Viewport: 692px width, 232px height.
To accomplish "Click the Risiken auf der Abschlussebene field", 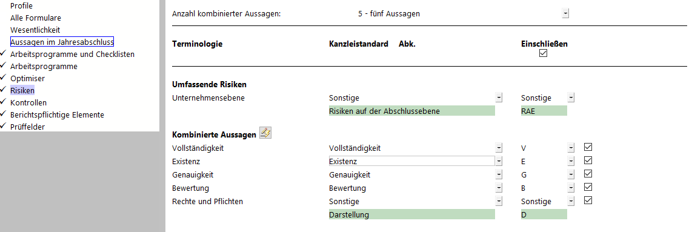I will coord(412,111).
